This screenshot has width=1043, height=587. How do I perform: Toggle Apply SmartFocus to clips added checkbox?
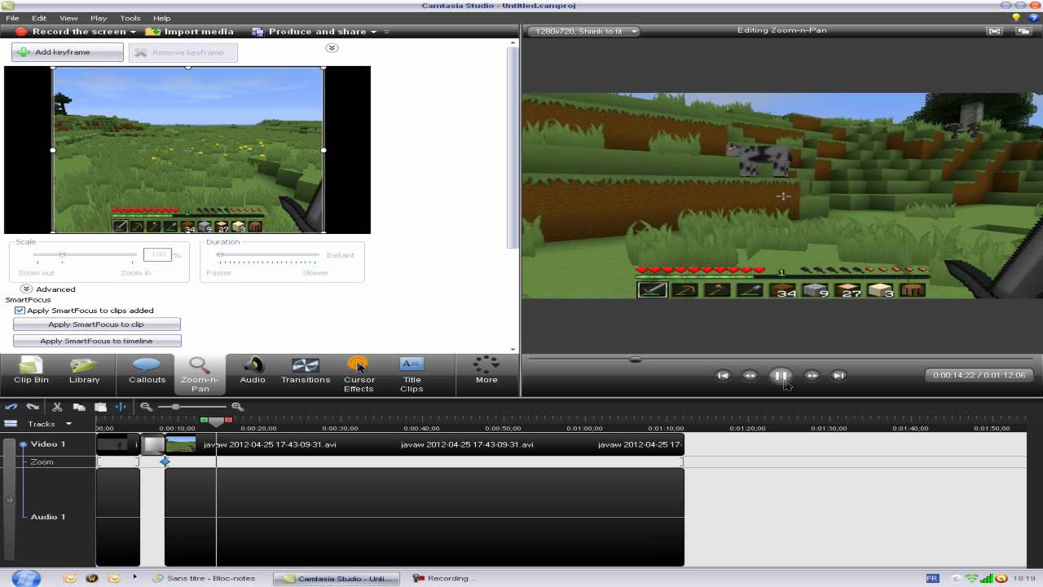20,311
